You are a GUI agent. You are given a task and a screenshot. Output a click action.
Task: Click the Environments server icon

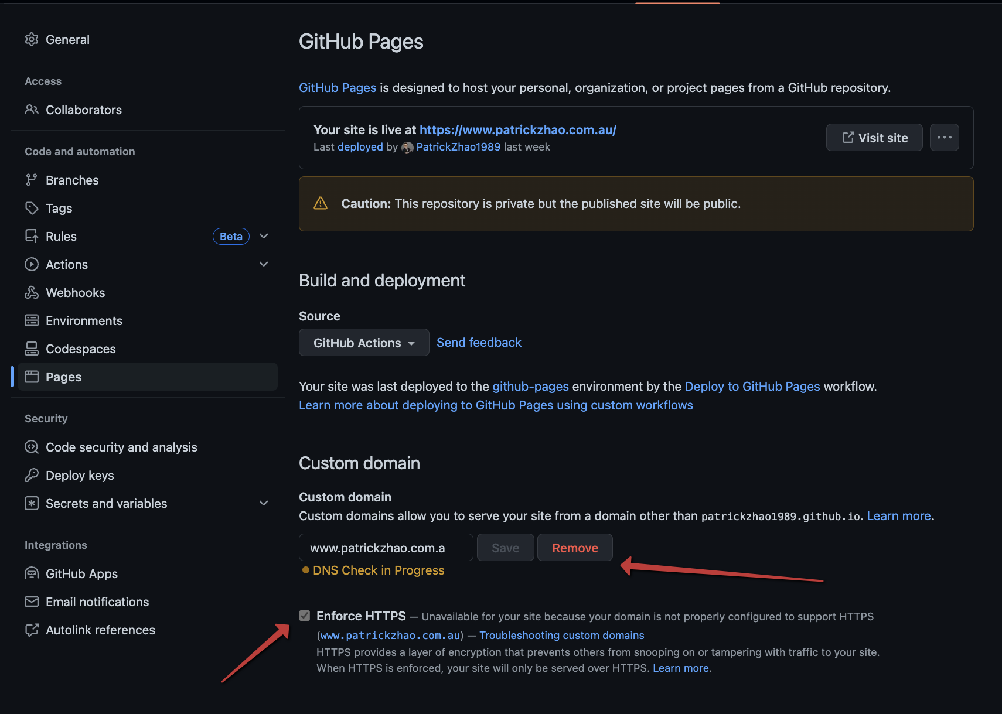(32, 320)
